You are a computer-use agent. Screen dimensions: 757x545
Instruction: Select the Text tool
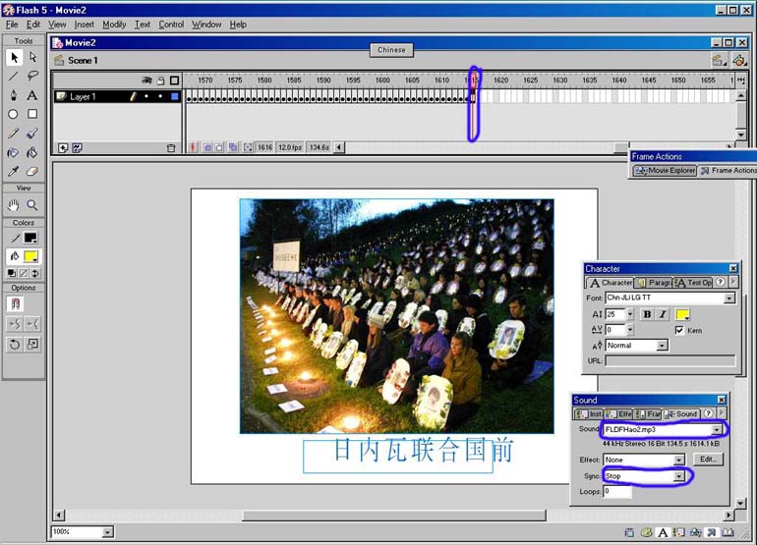(x=32, y=95)
